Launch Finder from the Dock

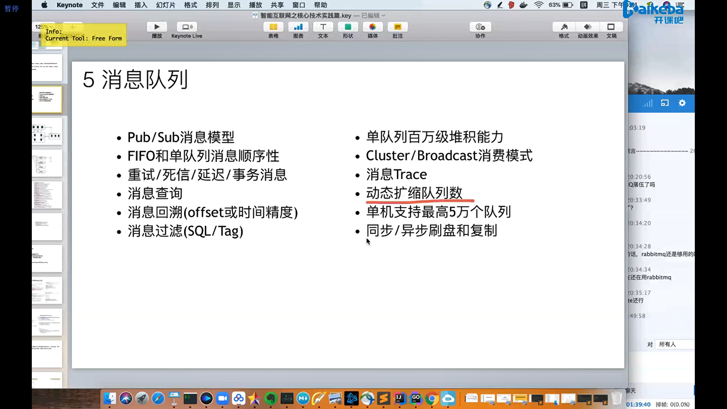(x=109, y=398)
